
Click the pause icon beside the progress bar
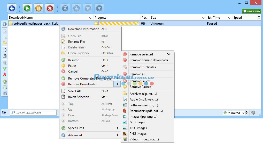tap(96, 23)
